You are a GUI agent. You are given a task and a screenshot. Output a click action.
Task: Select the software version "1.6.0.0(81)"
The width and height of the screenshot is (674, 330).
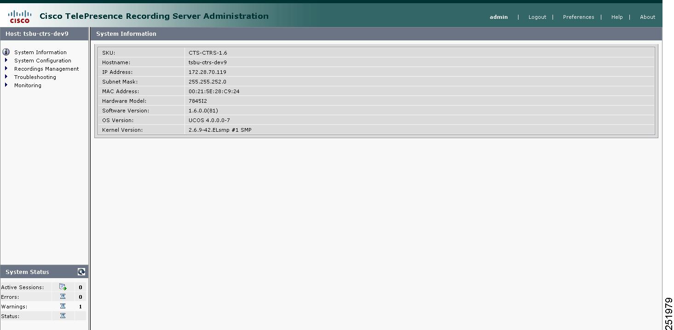pyautogui.click(x=203, y=111)
